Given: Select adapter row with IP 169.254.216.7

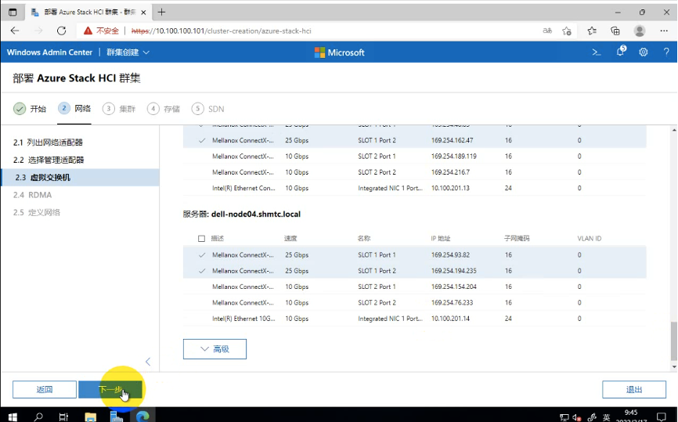Looking at the screenshot, I should (x=415, y=172).
